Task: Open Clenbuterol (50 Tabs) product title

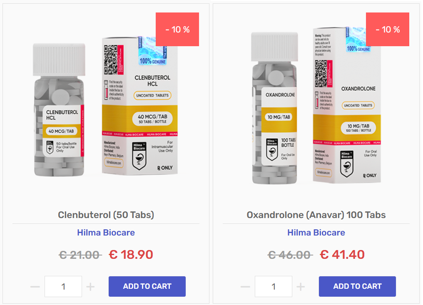Action: (x=106, y=215)
